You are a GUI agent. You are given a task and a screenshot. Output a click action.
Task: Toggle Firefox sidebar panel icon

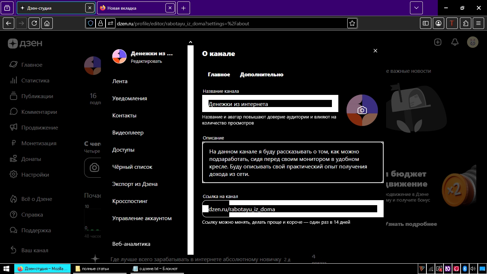point(426,23)
